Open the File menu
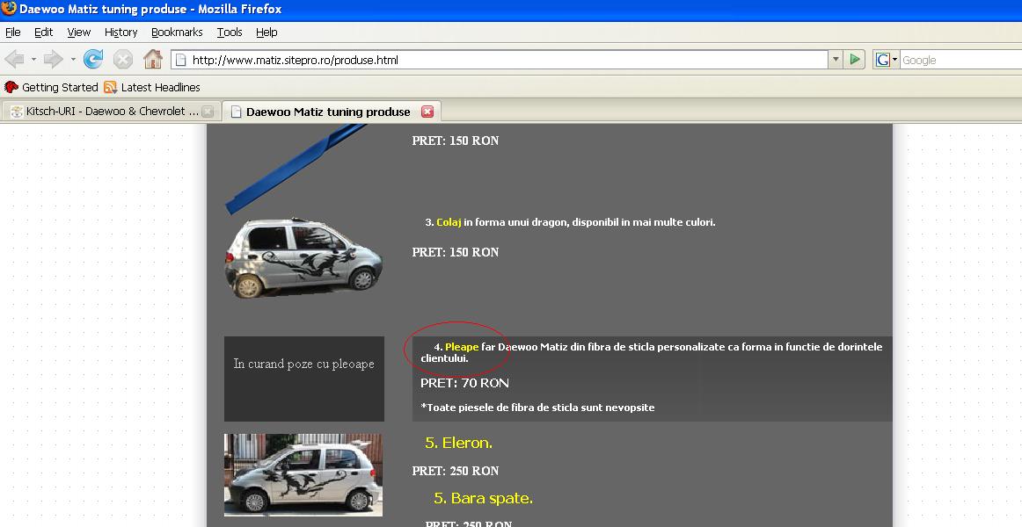Screen dimensions: 1022x527 coord(13,32)
